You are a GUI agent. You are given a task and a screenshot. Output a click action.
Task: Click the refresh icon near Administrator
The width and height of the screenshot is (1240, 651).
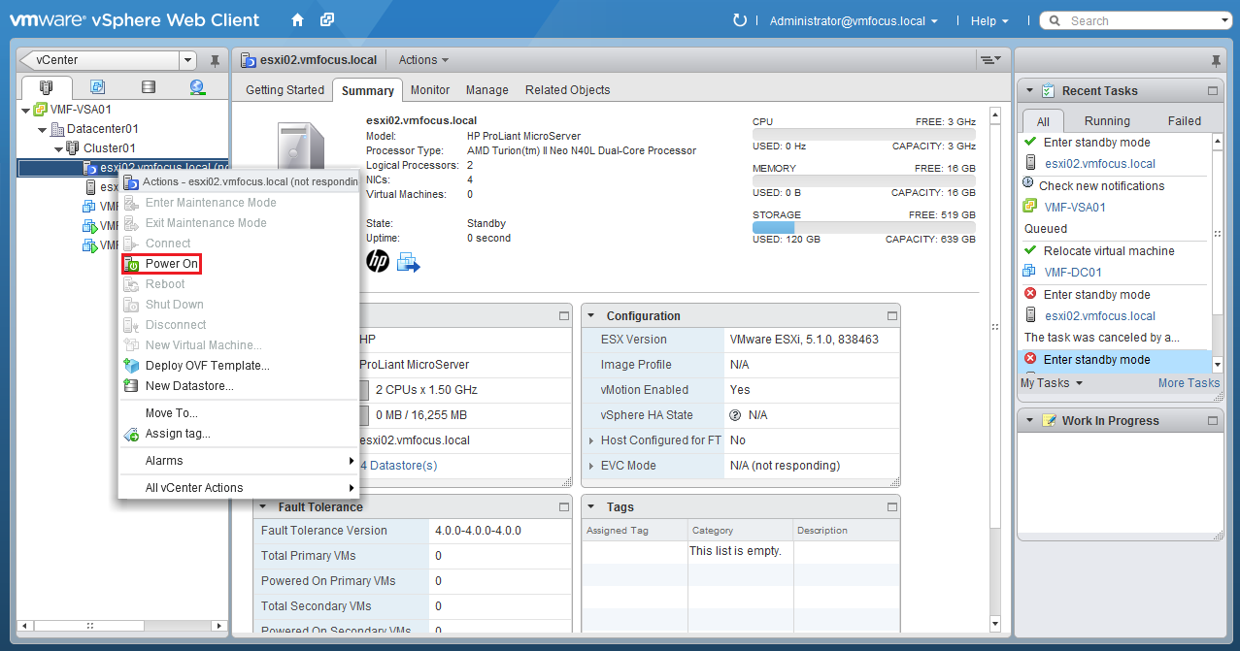tap(740, 20)
